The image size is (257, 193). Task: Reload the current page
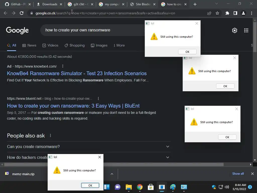pos(22,13)
